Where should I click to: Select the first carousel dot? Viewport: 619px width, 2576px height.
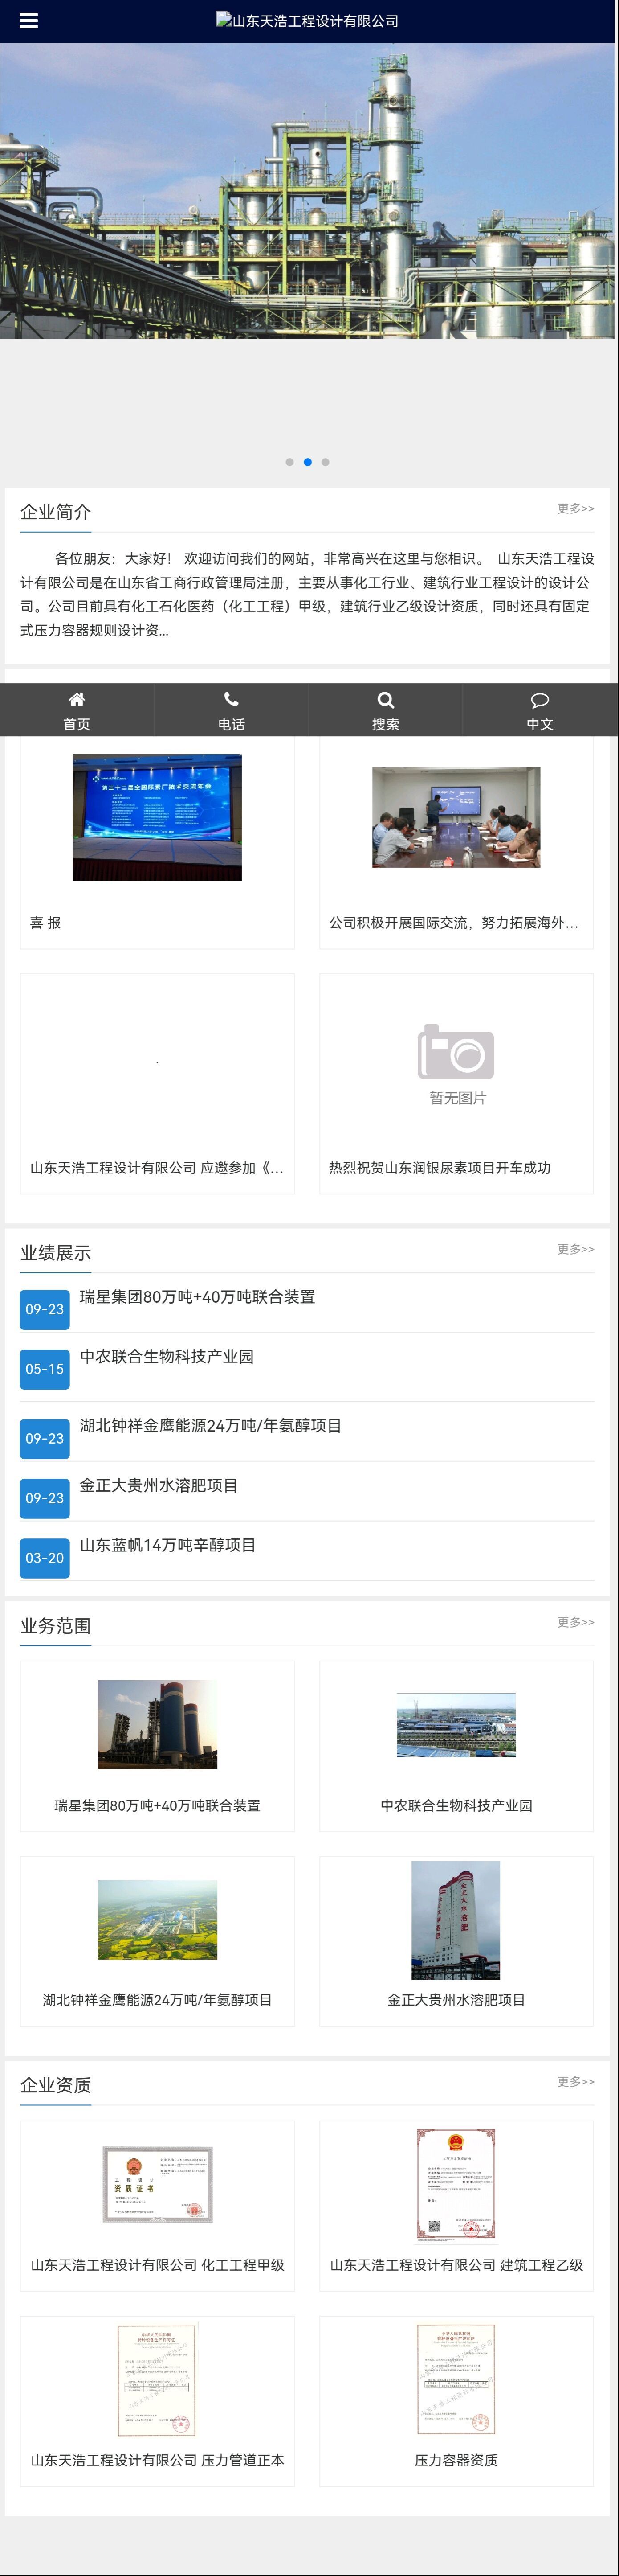coord(290,462)
